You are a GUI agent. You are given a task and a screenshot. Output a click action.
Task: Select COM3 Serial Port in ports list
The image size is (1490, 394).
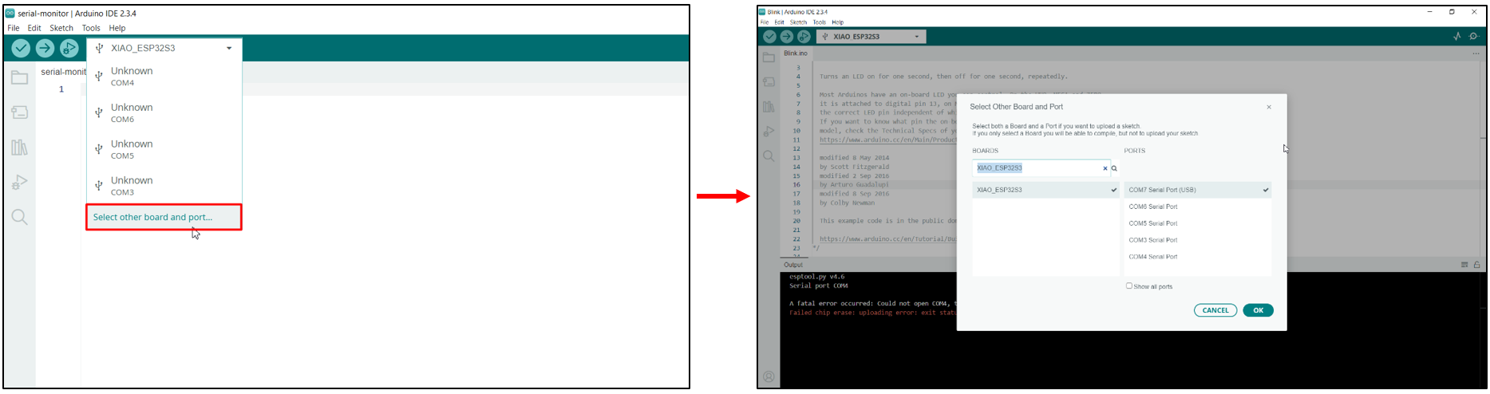point(1197,240)
